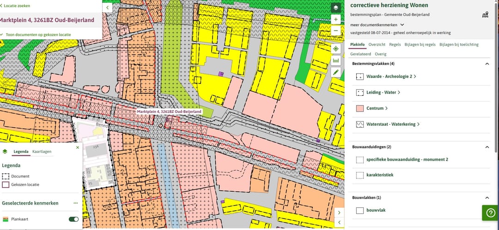
Task: Switch to the Regels tab
Action: coord(395,45)
